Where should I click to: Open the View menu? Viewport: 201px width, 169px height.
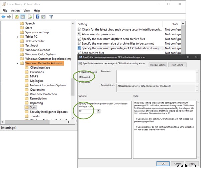point(27,11)
